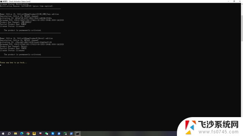Screen dimensions: 243x136
Task: Restore down the console window
Action: pos(234,1)
